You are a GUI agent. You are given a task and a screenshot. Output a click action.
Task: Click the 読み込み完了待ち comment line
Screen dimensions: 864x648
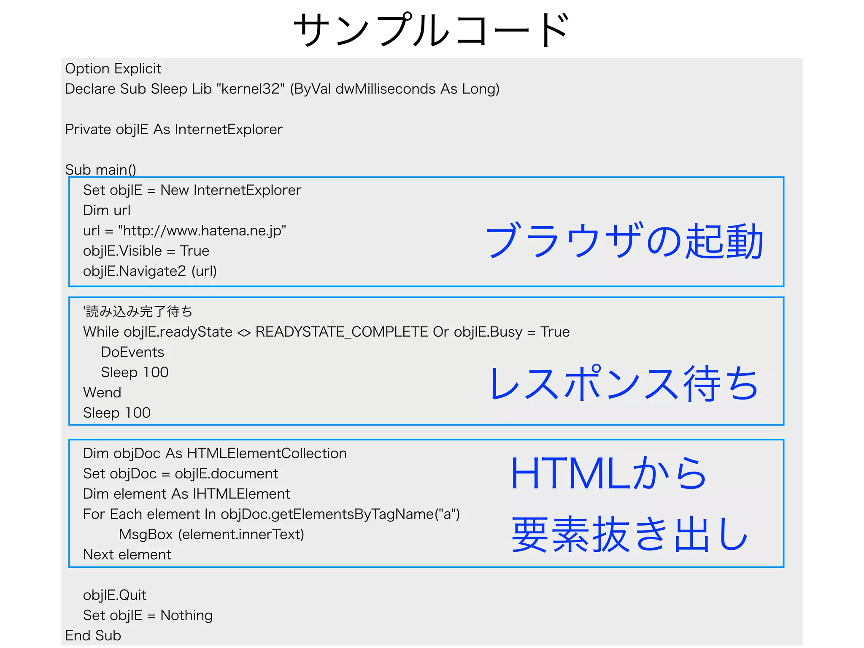(x=138, y=312)
